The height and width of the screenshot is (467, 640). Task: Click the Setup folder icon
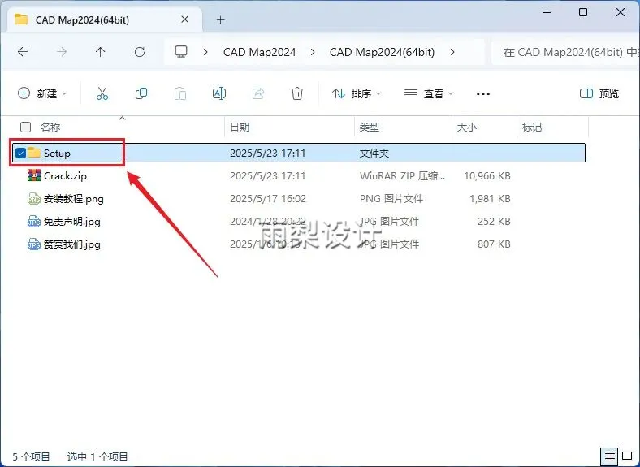click(x=34, y=153)
